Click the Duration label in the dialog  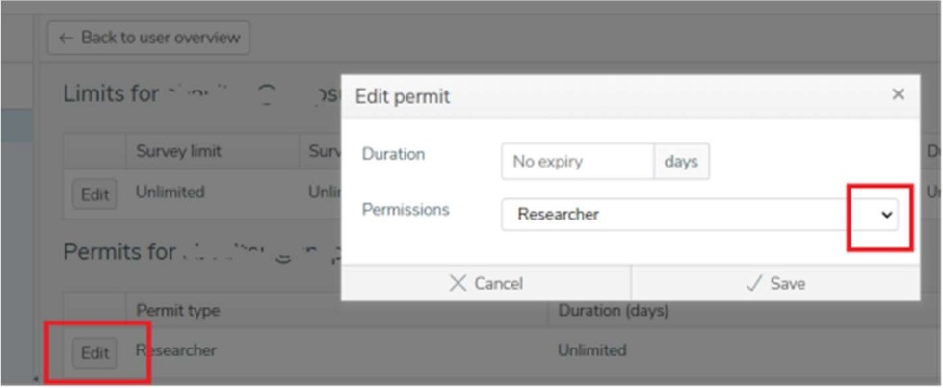click(393, 154)
